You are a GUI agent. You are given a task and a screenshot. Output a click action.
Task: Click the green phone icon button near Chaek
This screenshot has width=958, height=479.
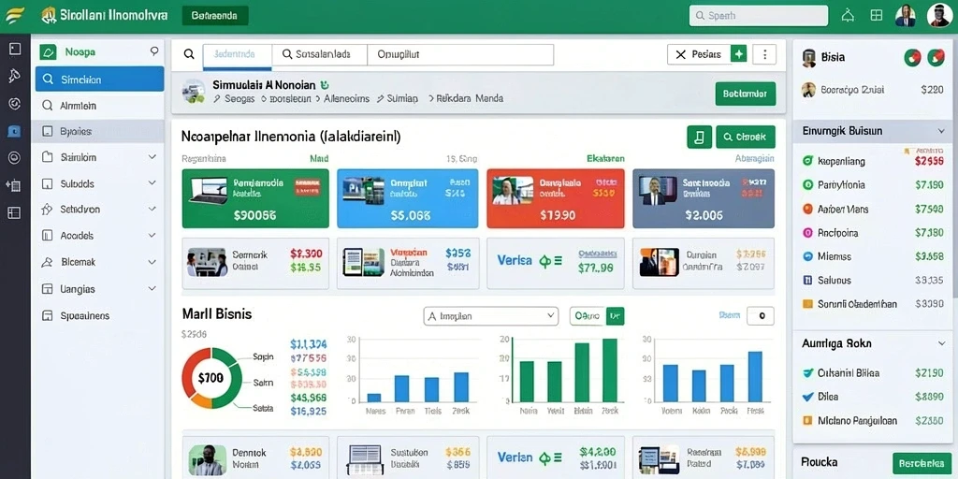click(699, 137)
